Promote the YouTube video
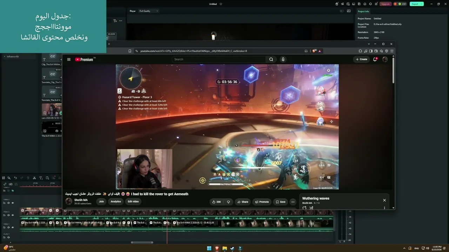 262,202
